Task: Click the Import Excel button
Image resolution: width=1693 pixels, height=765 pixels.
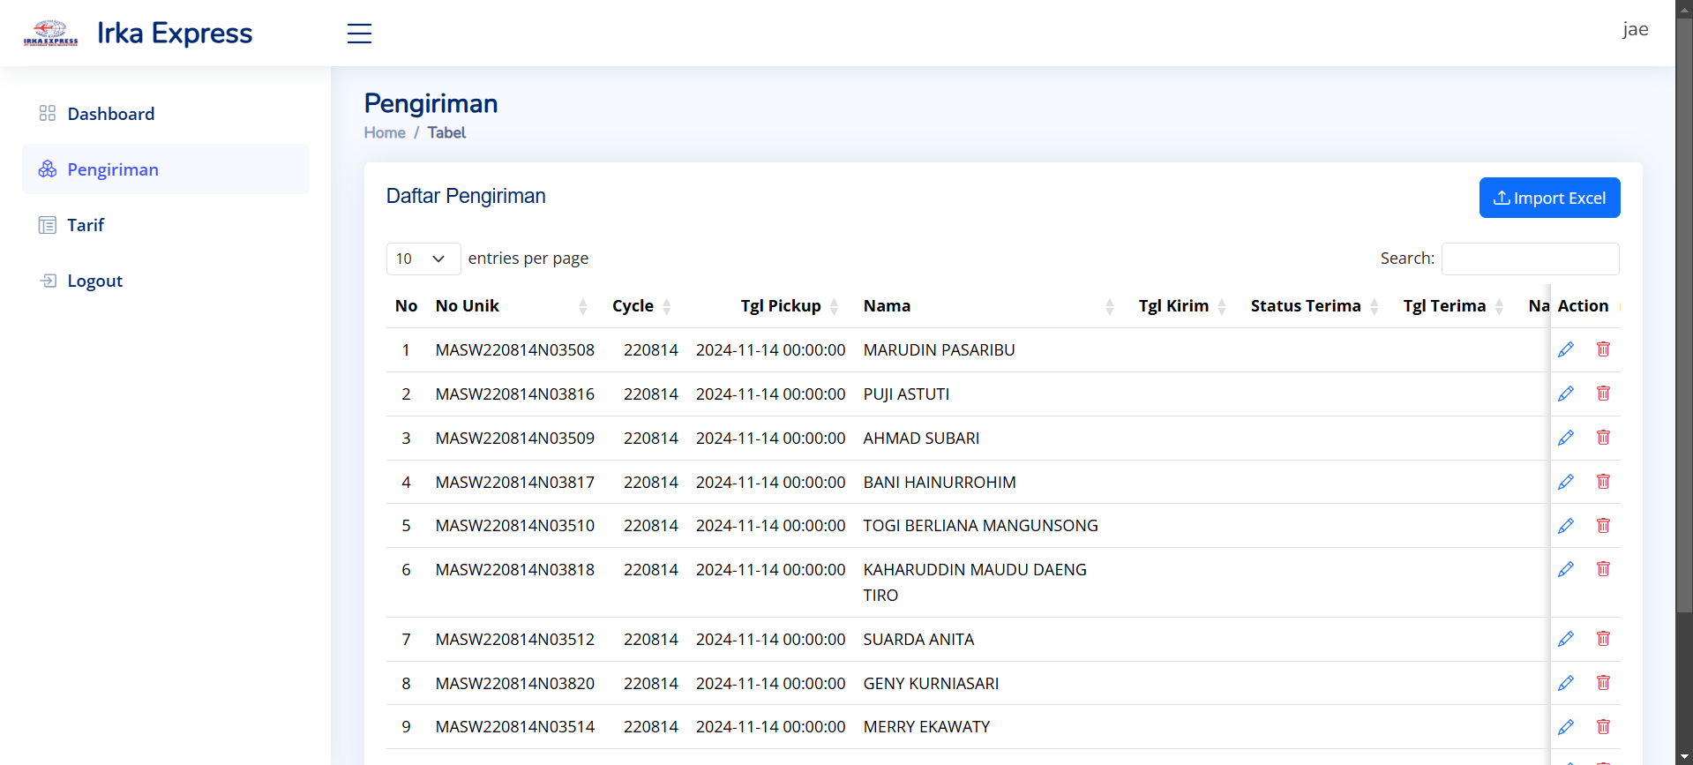Action: (x=1549, y=198)
